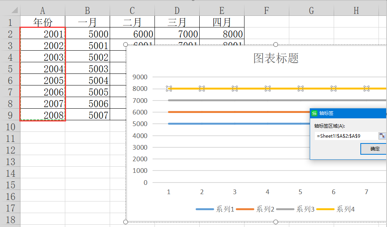Screen dimensions: 387x227
Task: Click the 确定 button
Action: point(374,149)
